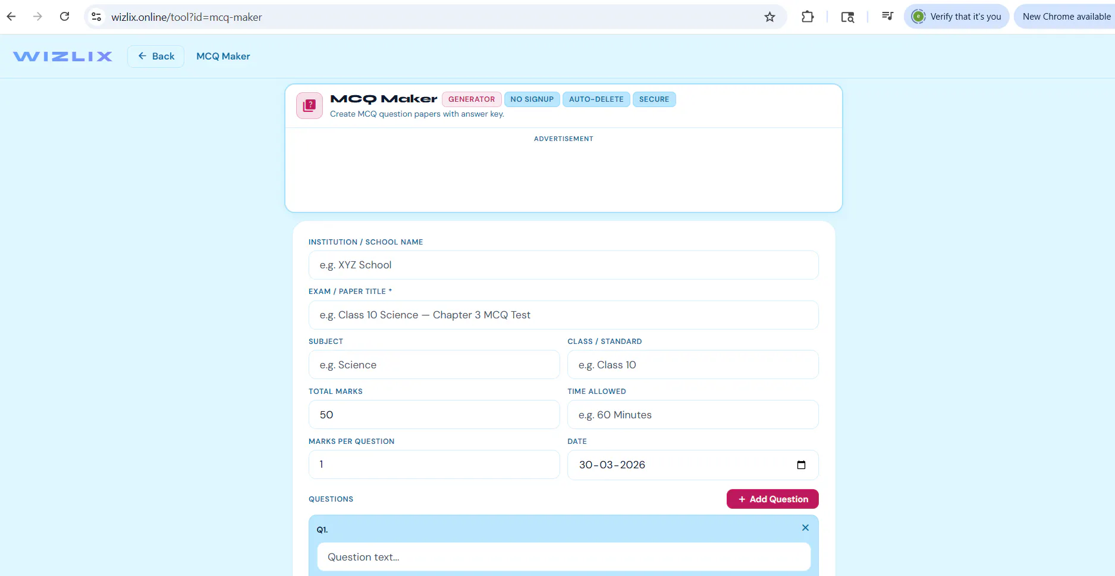Click the SECURE tag
This screenshot has height=576, width=1115.
(654, 99)
